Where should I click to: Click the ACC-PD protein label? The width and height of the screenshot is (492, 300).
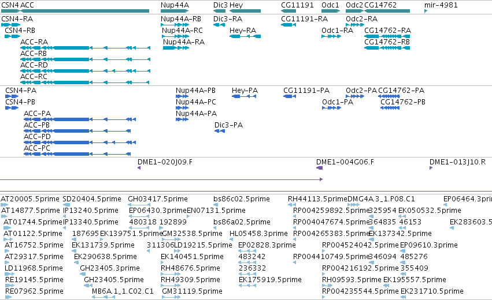[x=37, y=137]
